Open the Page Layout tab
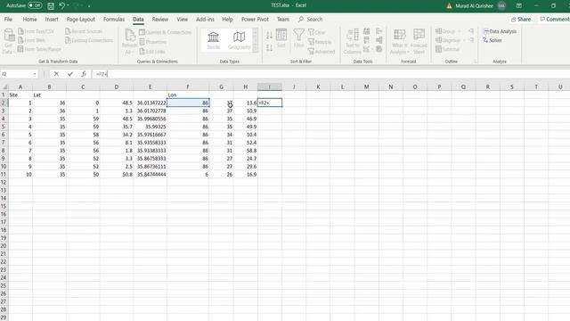The width and height of the screenshot is (570, 321). click(x=81, y=20)
